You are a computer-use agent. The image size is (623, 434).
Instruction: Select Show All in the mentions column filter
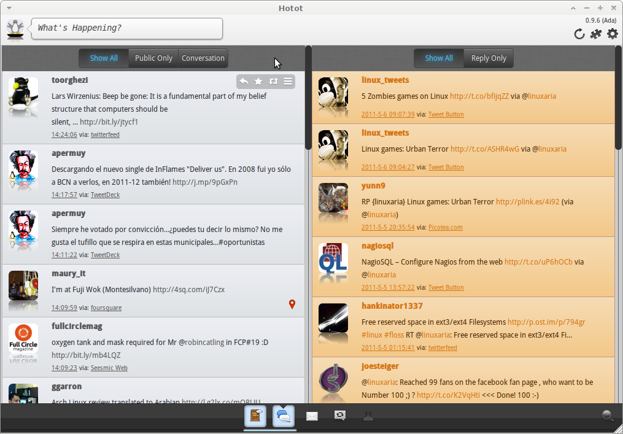pyautogui.click(x=439, y=58)
